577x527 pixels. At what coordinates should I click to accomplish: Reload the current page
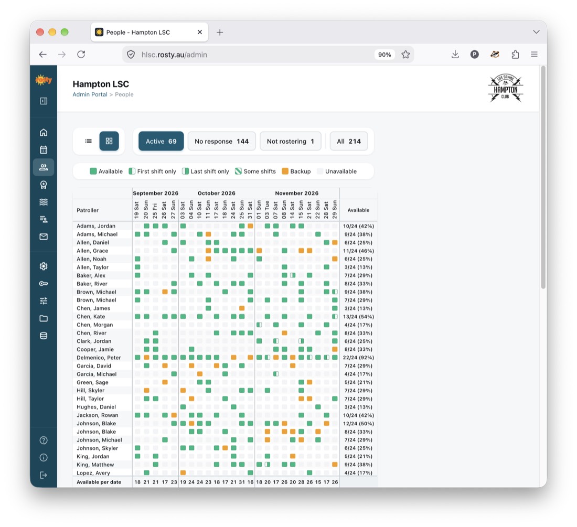[81, 55]
